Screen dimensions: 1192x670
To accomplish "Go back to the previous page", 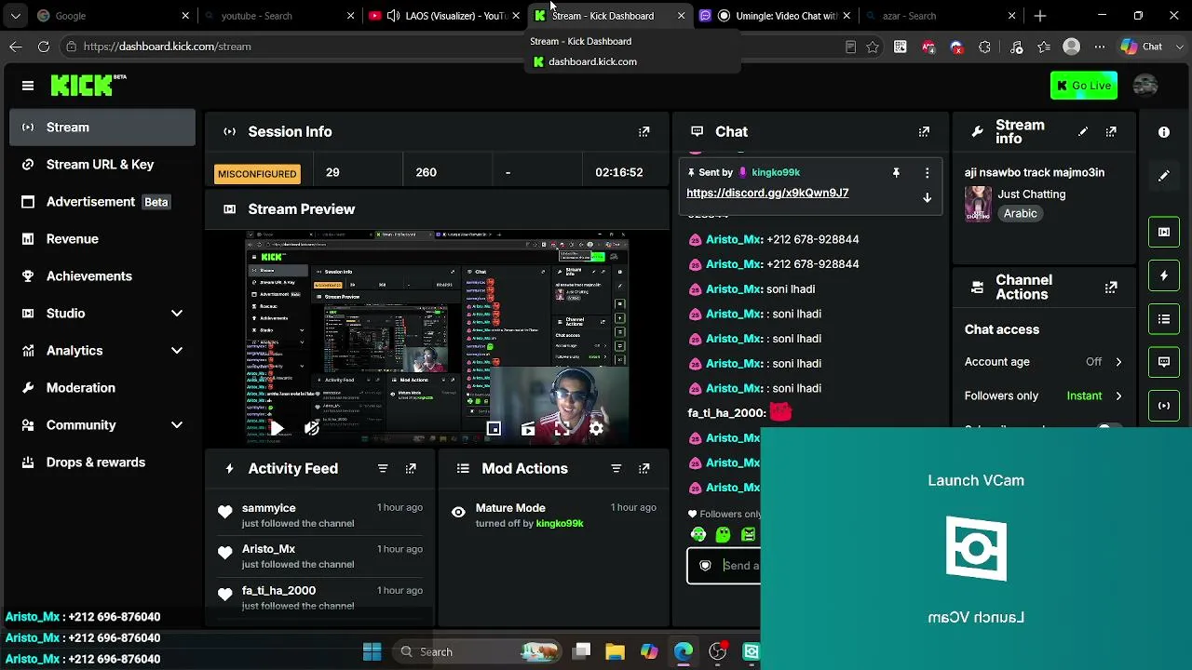I will (16, 47).
